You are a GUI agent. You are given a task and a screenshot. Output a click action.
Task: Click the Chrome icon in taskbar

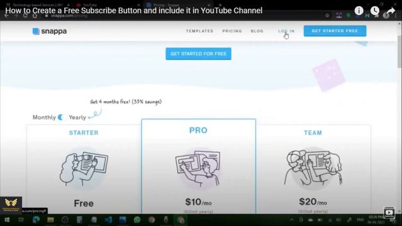pos(151,220)
